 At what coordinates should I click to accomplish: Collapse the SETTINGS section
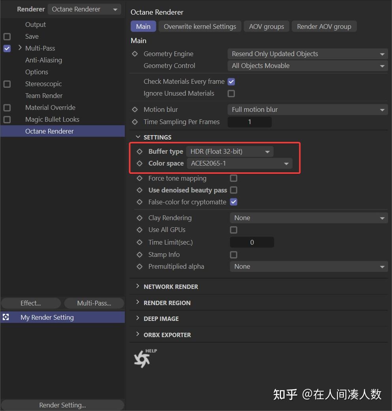tap(139, 137)
